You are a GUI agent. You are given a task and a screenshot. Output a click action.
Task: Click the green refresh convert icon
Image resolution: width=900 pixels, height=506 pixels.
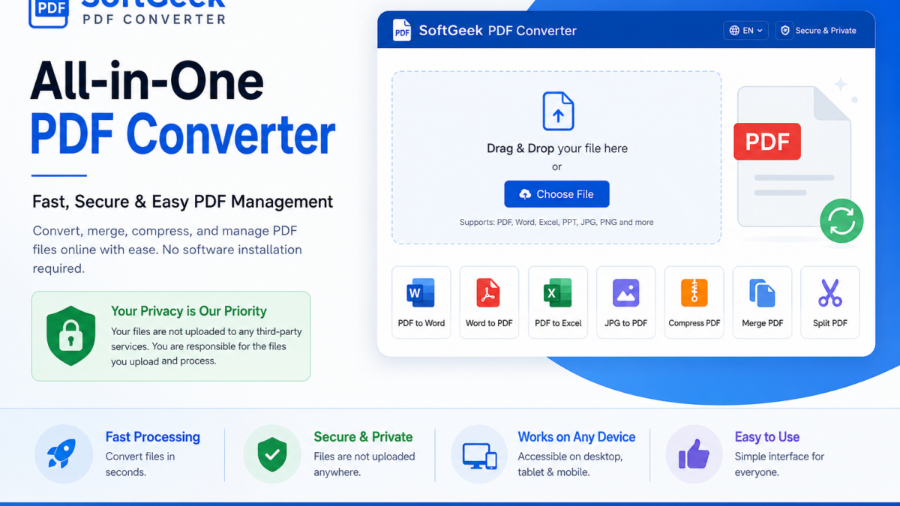(841, 221)
